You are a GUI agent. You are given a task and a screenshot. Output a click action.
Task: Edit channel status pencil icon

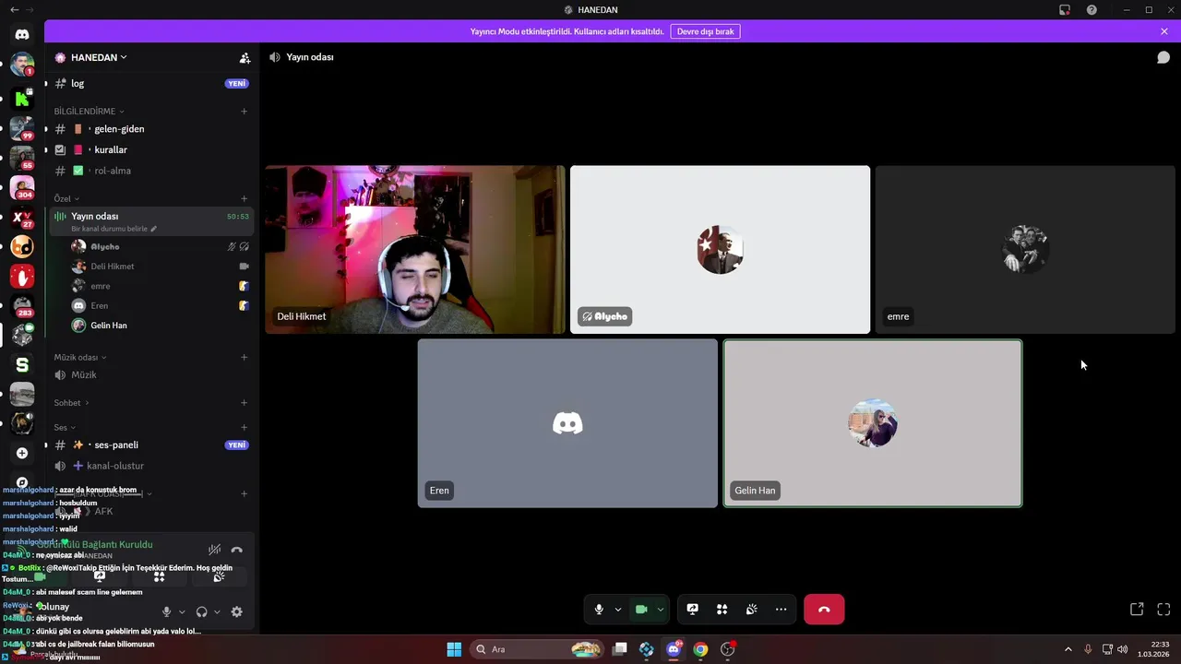pyautogui.click(x=154, y=229)
